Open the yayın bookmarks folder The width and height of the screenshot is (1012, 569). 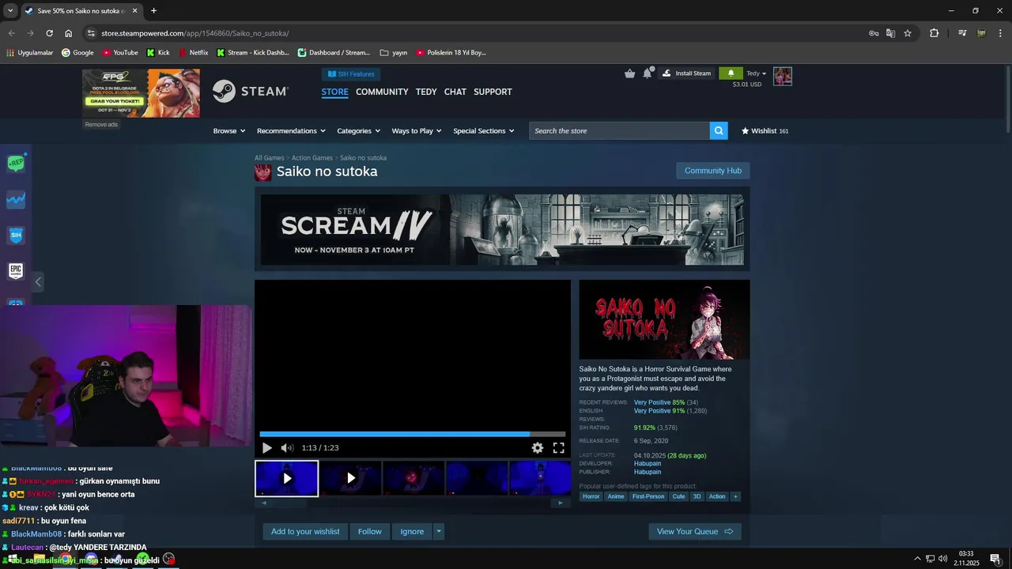point(394,53)
